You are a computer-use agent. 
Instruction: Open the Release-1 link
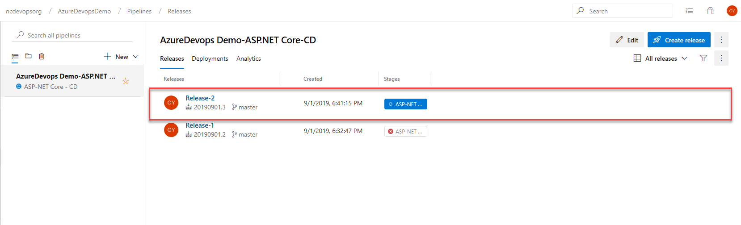[199, 125]
